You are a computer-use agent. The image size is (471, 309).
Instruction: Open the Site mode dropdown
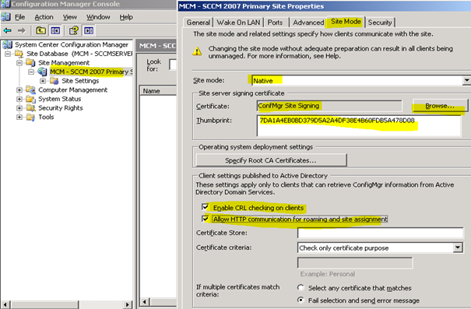click(466, 80)
